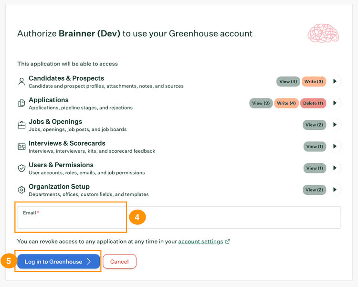Click 'This application will be able to access'
The width and height of the screenshot is (358, 287).
[68, 64]
